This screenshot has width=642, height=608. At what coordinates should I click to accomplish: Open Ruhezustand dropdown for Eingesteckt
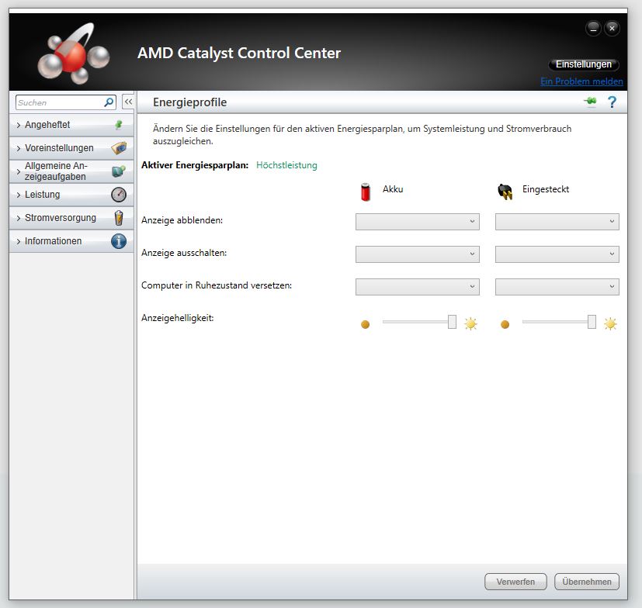(x=557, y=287)
